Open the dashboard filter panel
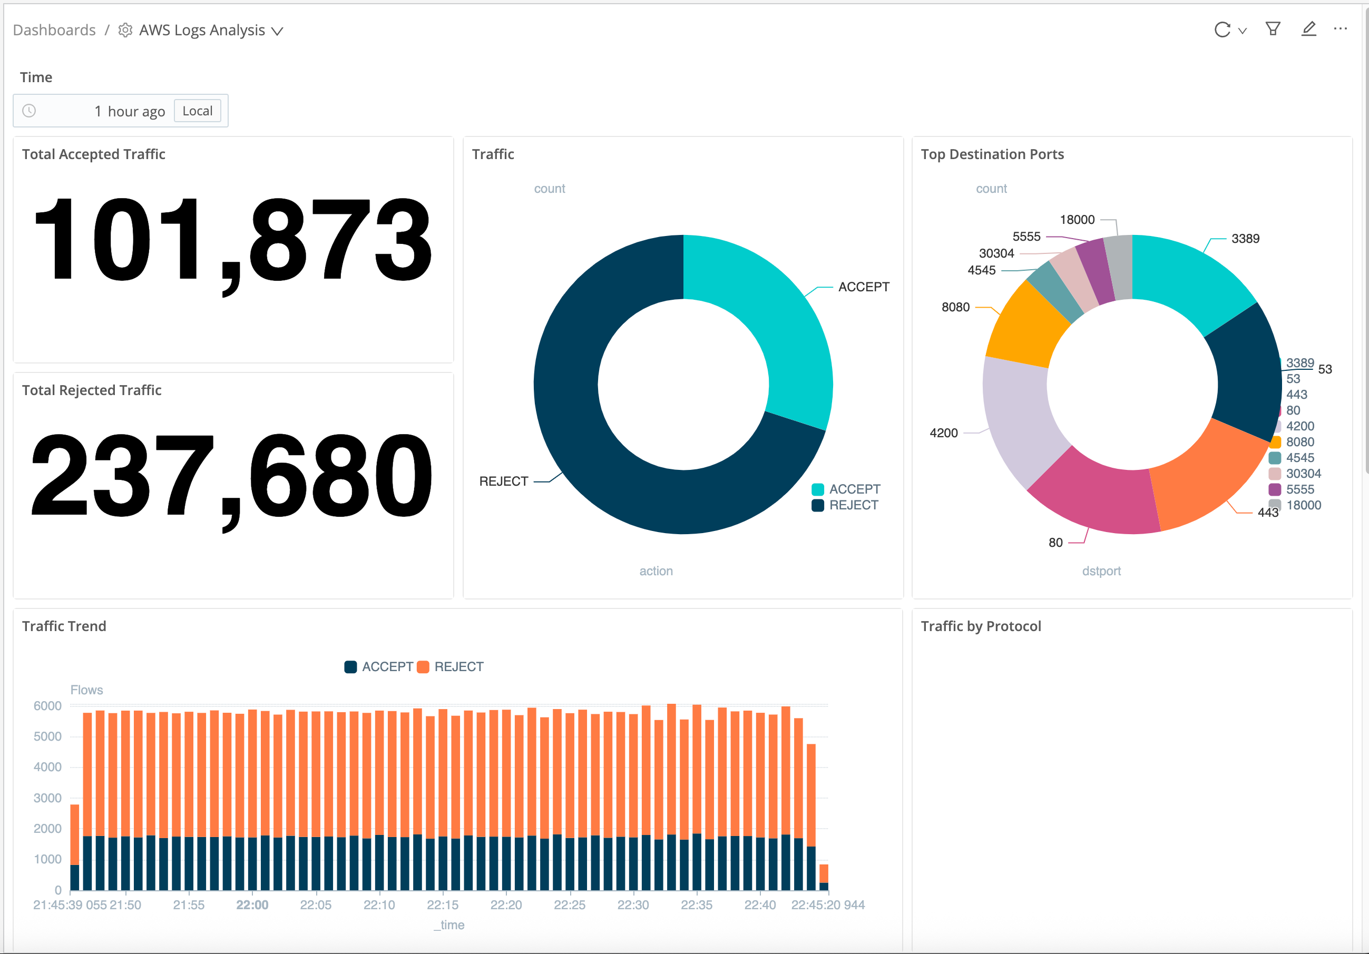The width and height of the screenshot is (1369, 954). pos(1273,28)
